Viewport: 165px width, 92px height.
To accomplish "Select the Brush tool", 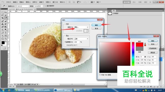I will click(6, 21).
